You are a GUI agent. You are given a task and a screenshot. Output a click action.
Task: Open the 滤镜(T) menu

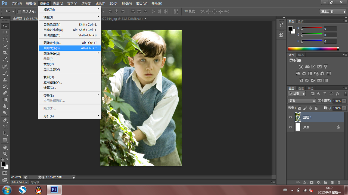tap(100, 4)
